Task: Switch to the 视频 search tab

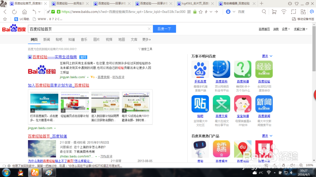Action: (109, 40)
